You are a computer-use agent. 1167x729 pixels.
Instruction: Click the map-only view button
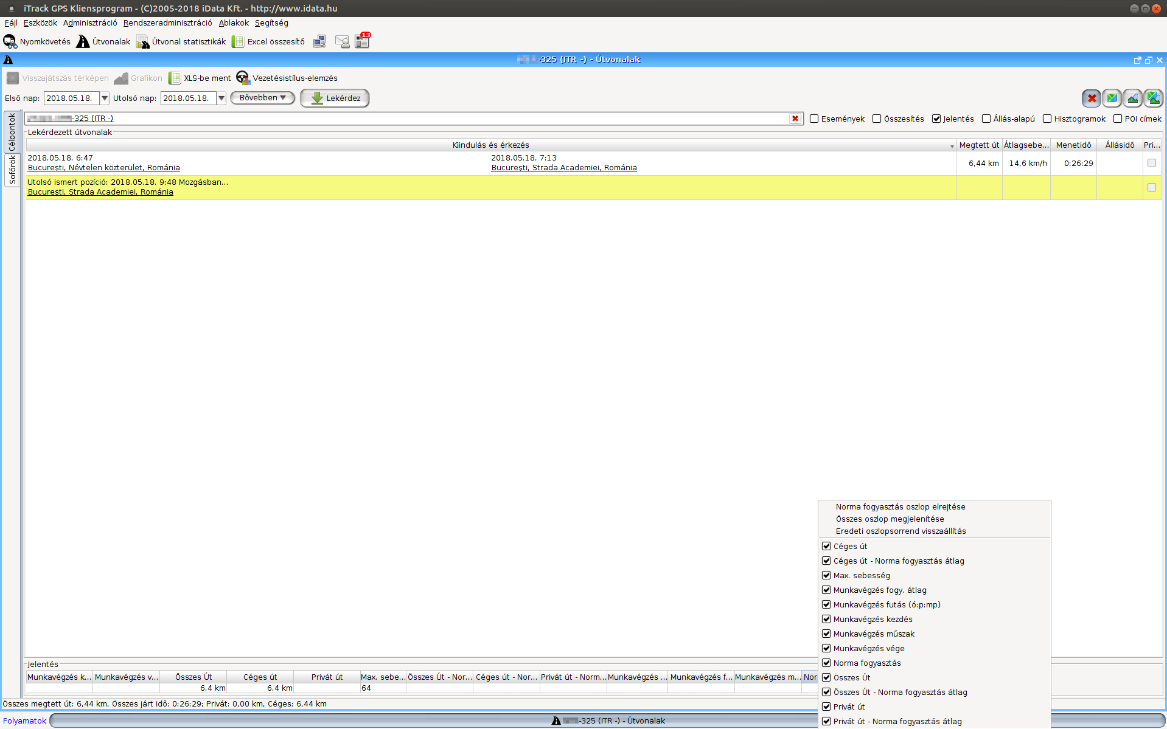pyautogui.click(x=1112, y=98)
